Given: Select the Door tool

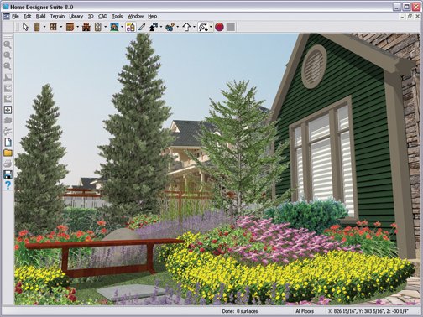Looking at the screenshot, I should coord(37,27).
